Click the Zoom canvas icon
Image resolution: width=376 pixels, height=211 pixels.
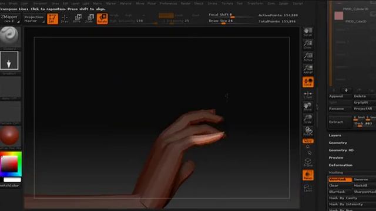(x=308, y=45)
